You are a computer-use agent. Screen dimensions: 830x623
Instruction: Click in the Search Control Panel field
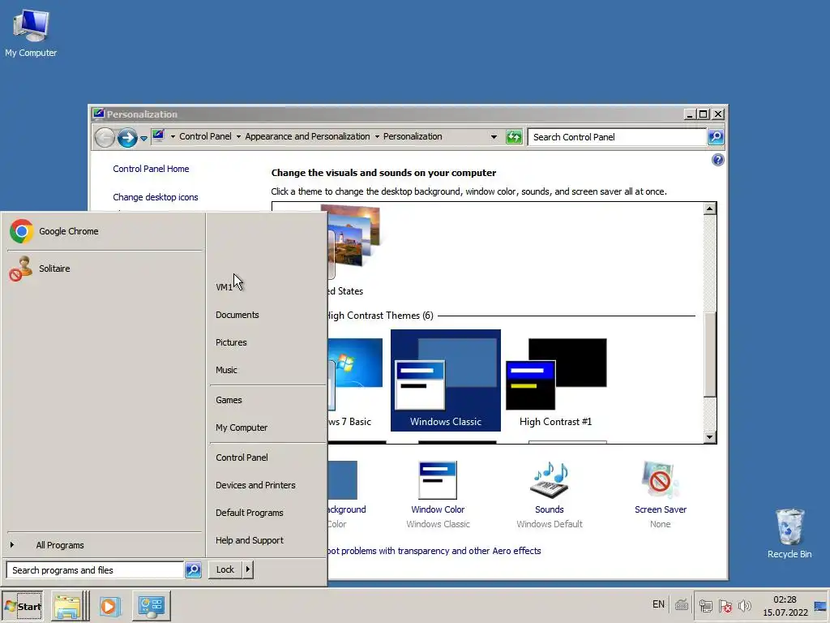(x=617, y=137)
